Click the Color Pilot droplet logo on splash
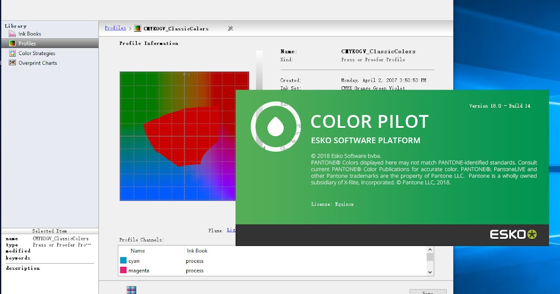 275,126
